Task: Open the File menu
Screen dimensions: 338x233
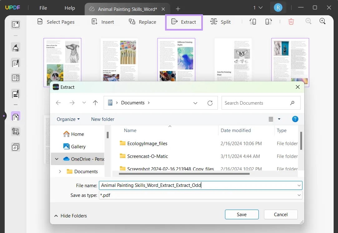Action: coord(43,8)
